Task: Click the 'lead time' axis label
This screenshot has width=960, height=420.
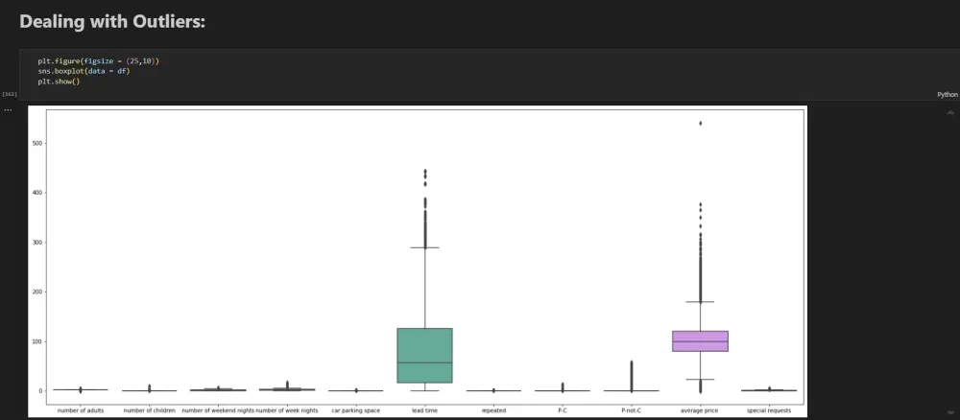Action: pyautogui.click(x=425, y=410)
